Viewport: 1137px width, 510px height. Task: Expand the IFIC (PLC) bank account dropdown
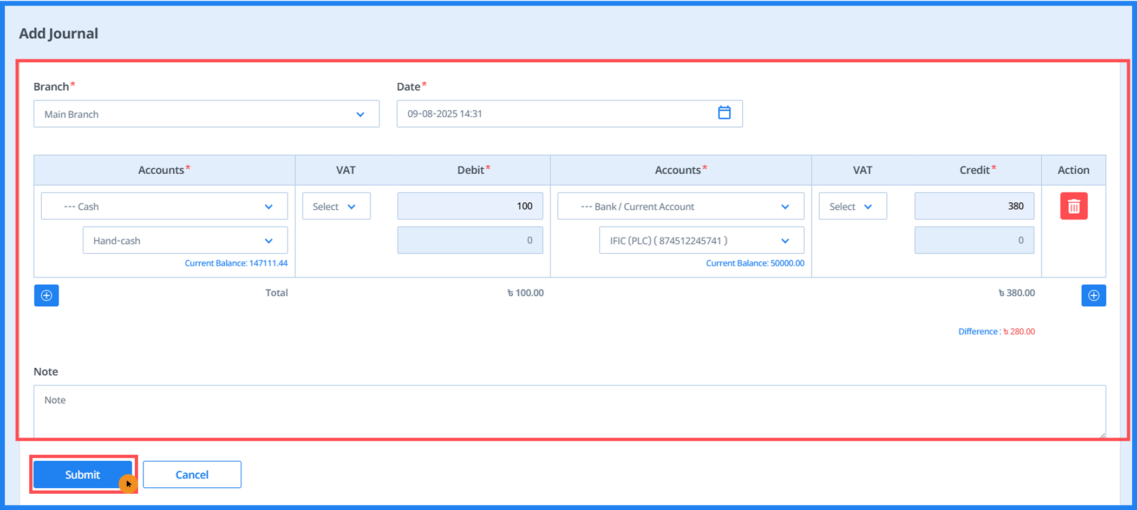coord(701,241)
